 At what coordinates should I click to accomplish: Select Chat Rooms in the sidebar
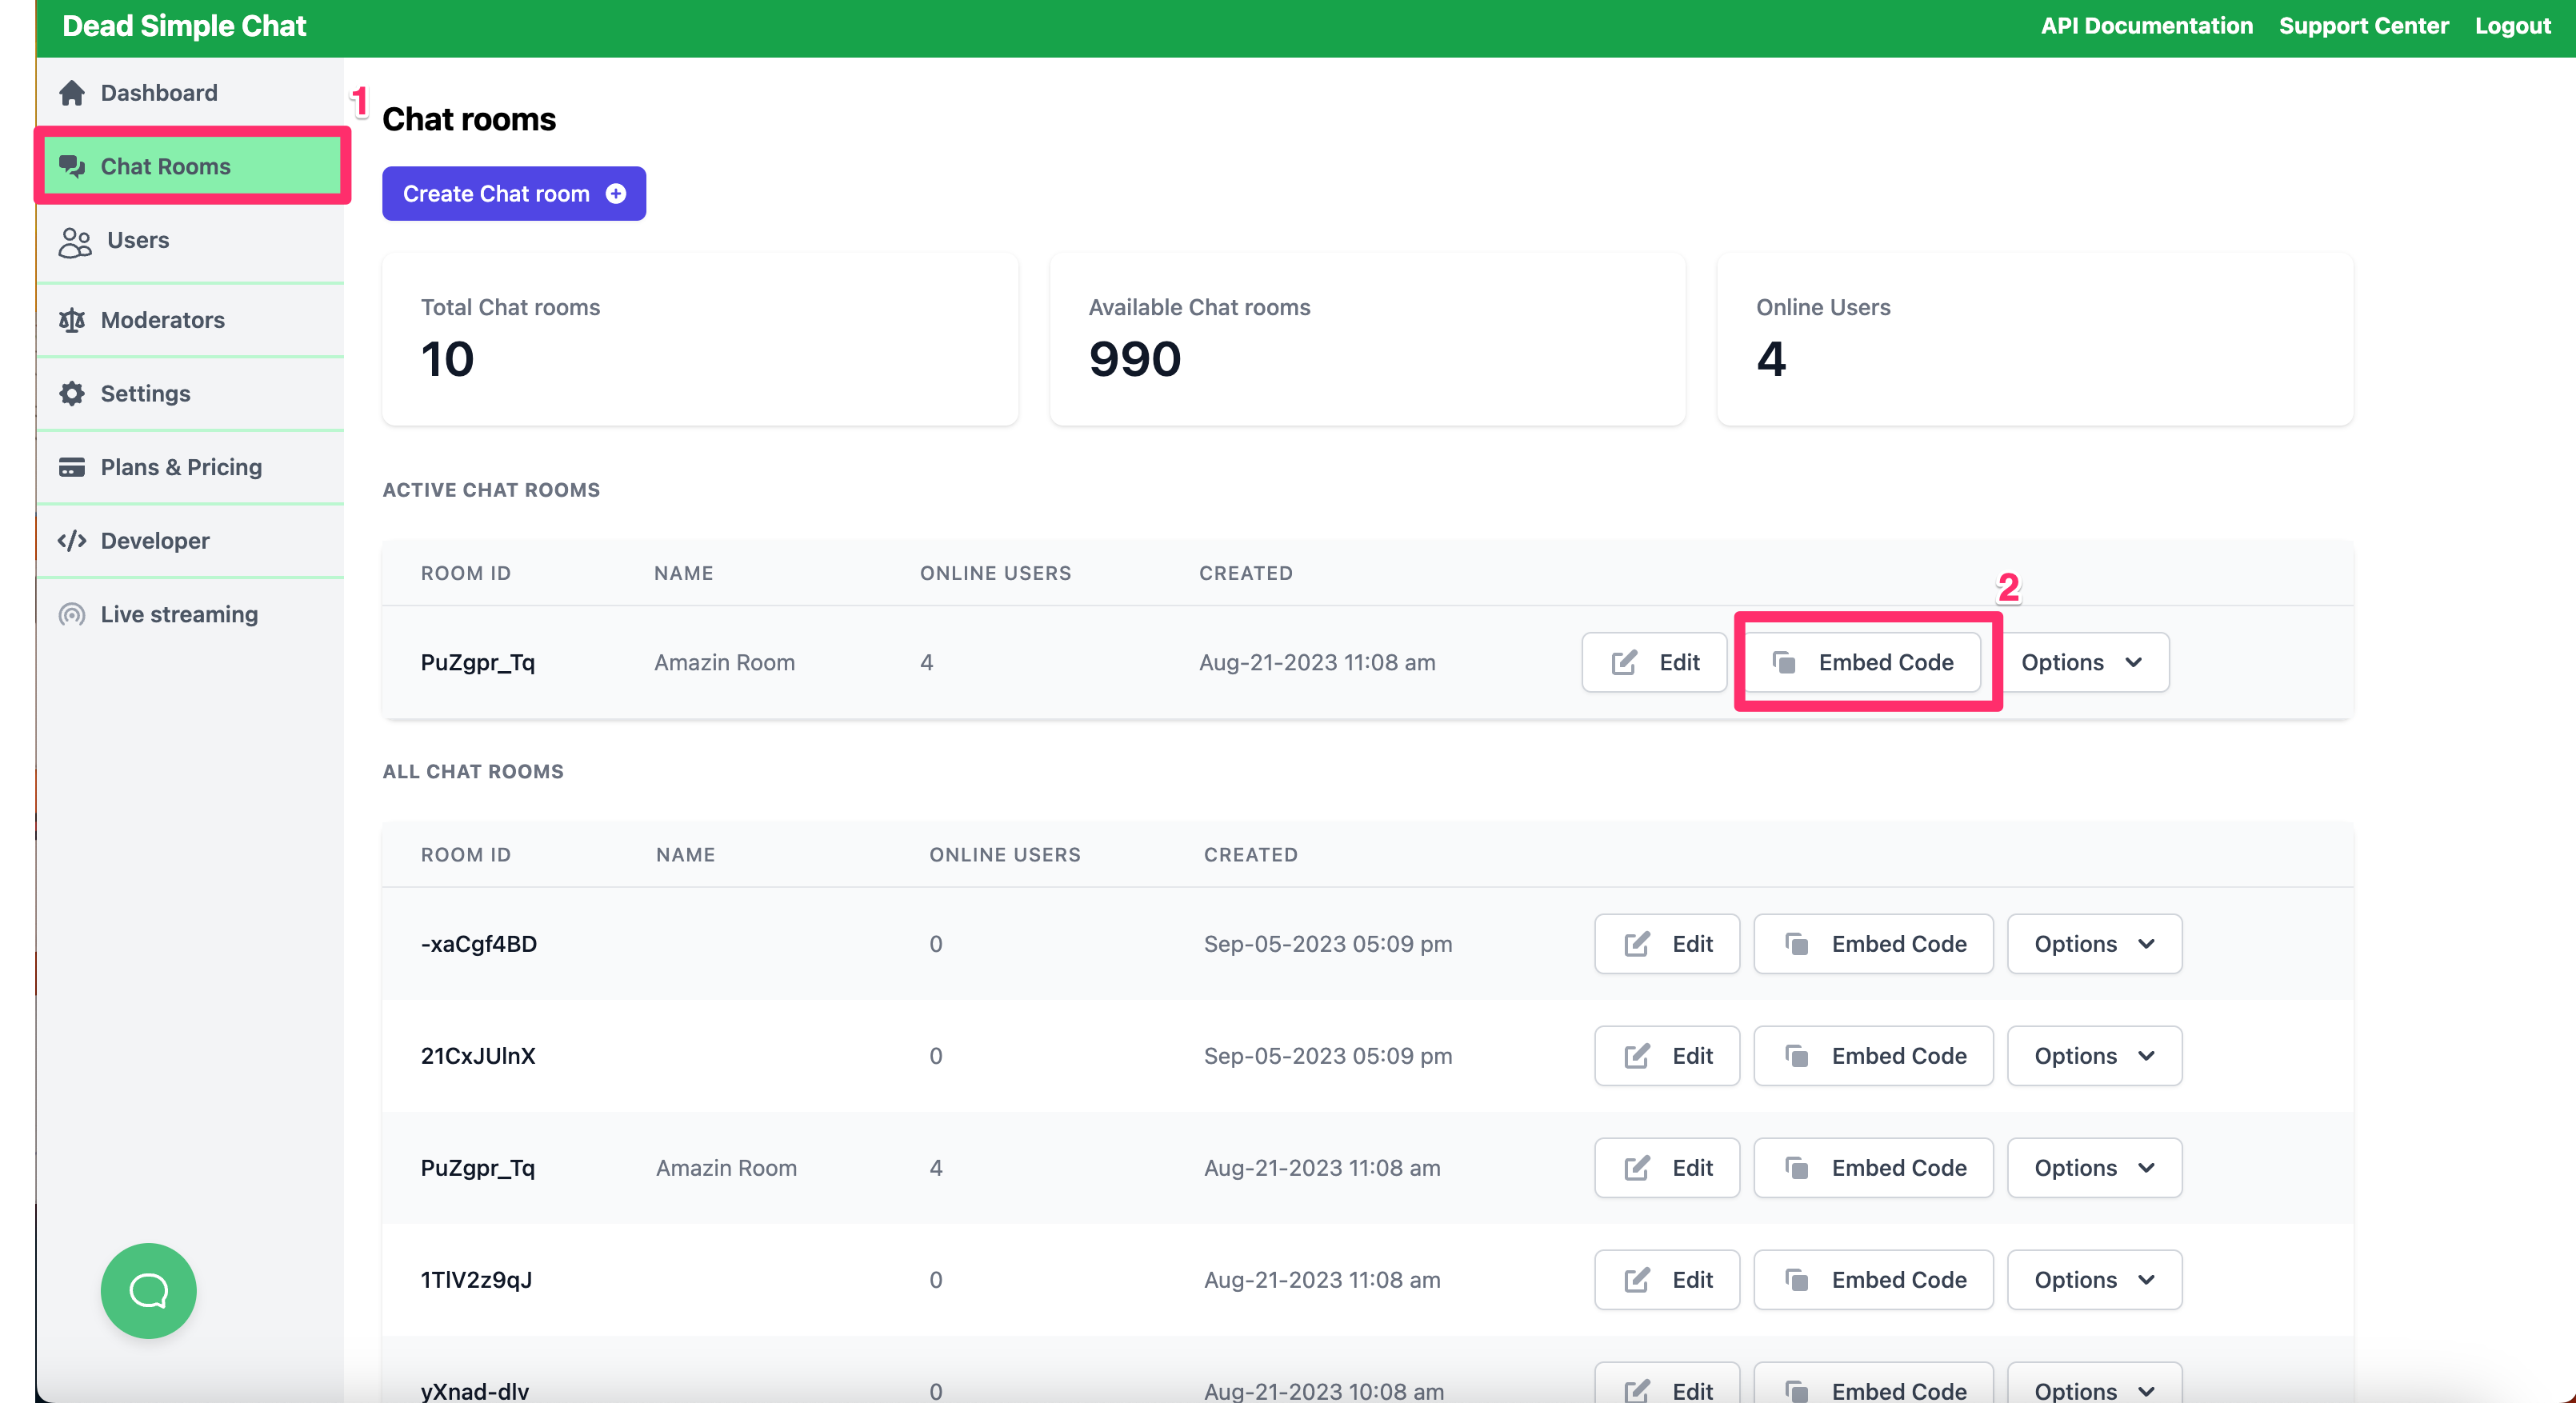tap(192, 166)
